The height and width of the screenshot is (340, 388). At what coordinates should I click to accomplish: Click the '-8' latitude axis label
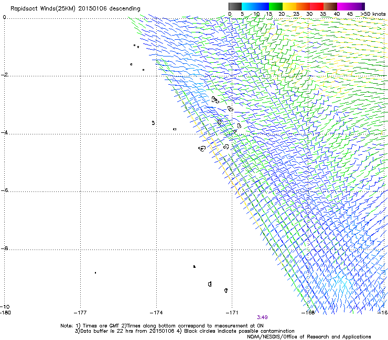point(4,248)
